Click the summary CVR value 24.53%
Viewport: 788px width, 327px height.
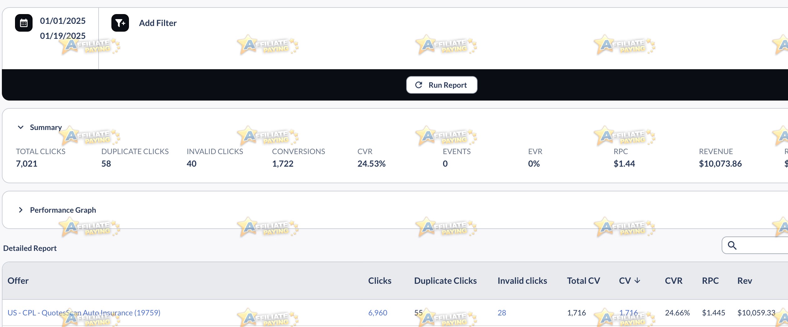pyautogui.click(x=371, y=163)
